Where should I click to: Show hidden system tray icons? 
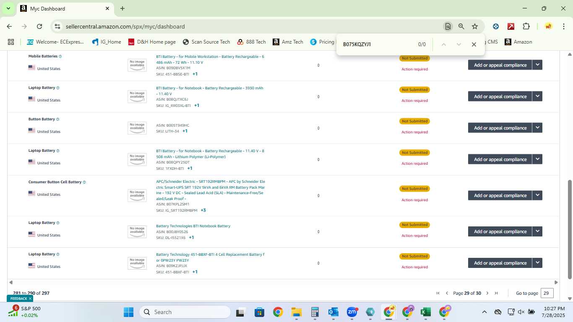[484, 312]
